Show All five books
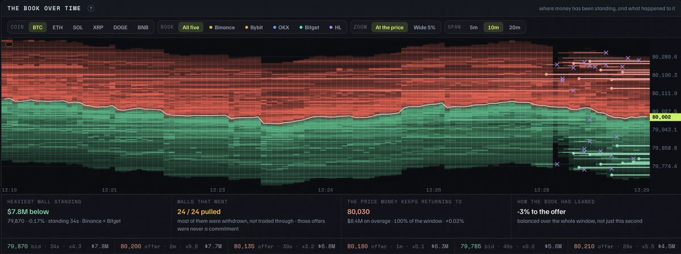Image resolution: width=681 pixels, height=254 pixels. 191,27
